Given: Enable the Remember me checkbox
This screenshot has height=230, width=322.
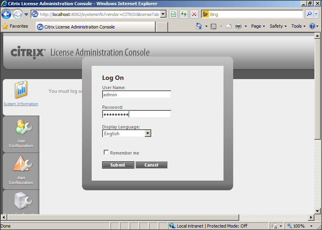Looking at the screenshot, I should (106, 153).
